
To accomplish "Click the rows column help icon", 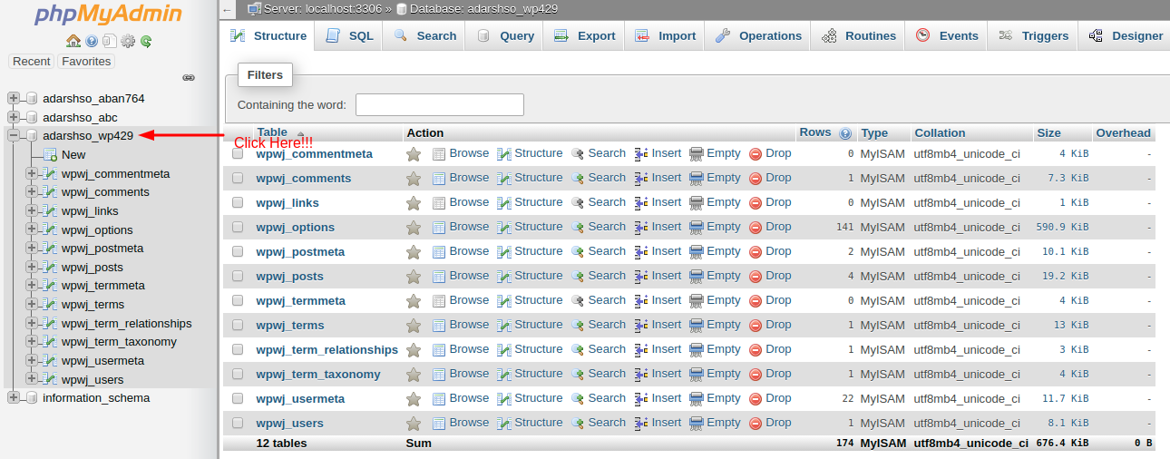I will (845, 133).
